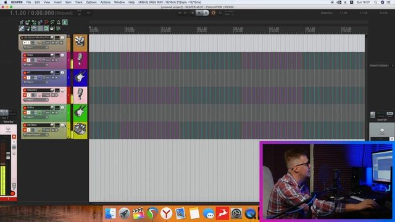395x222 pixels.
Task: Solo the Voice track
Action: pos(28,60)
